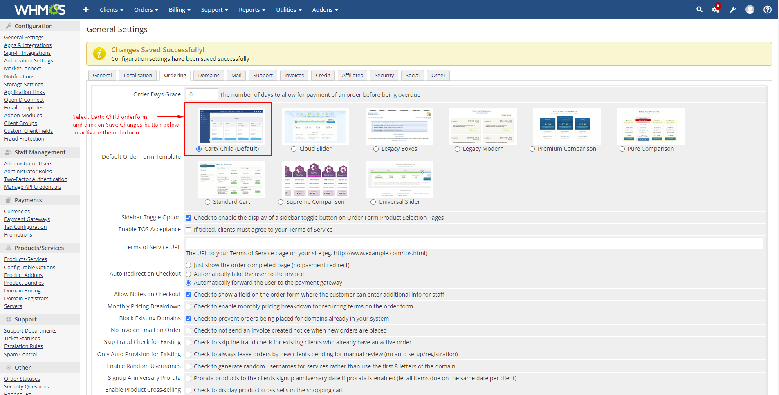
Task: Click the plus quick-add icon
Action: click(86, 9)
